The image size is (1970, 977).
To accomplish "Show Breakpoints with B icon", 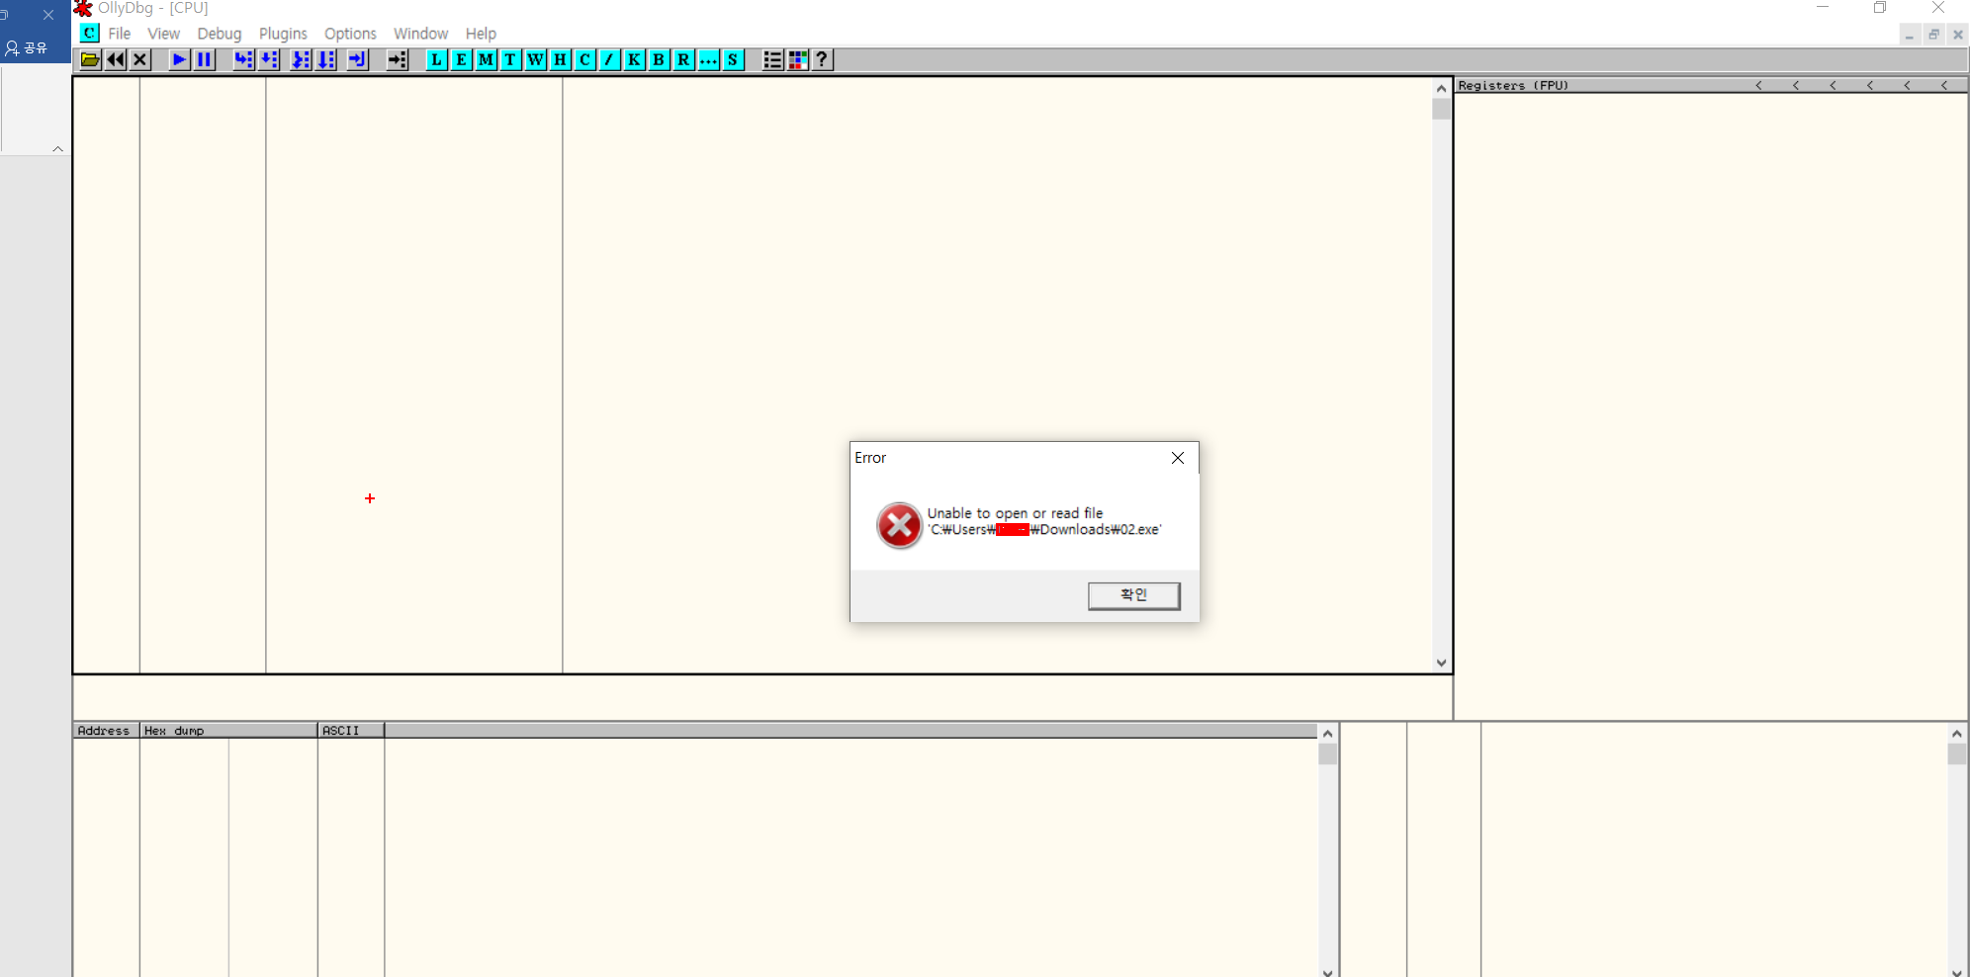I will click(659, 60).
